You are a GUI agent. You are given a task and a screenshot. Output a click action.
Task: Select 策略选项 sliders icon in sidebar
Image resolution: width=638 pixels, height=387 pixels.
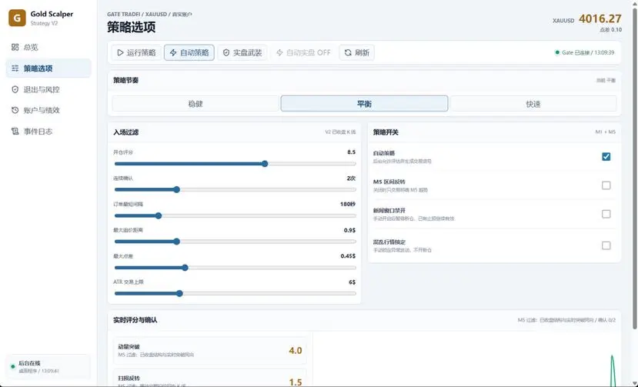point(15,68)
